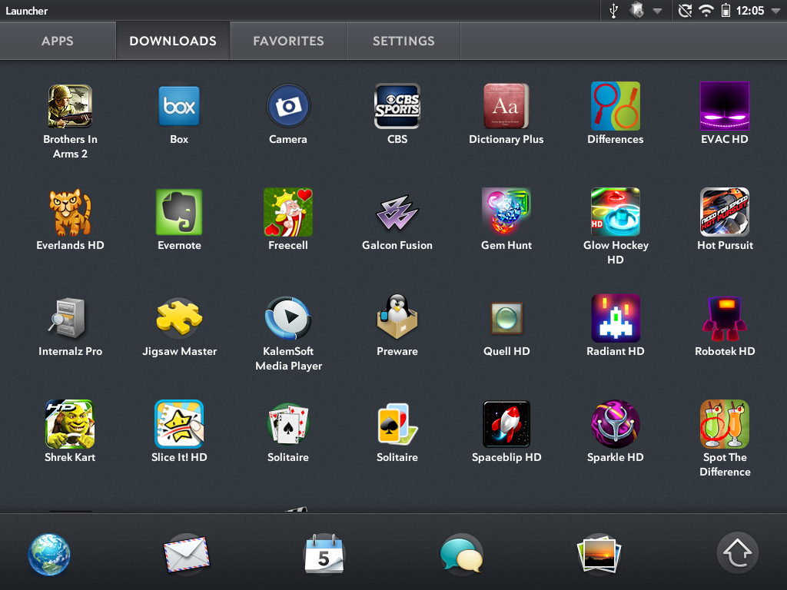Launch Spot The Difference
This screenshot has width=787, height=590.
click(725, 424)
